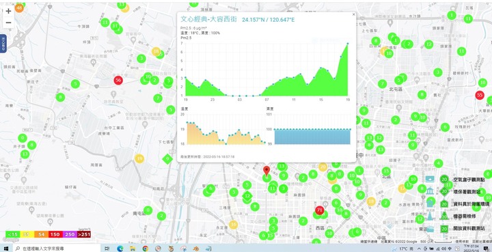Image resolution: width=492 pixels, height=252 pixels.
Task: Open Blender from the taskbar
Action: pyautogui.click(x=196, y=248)
